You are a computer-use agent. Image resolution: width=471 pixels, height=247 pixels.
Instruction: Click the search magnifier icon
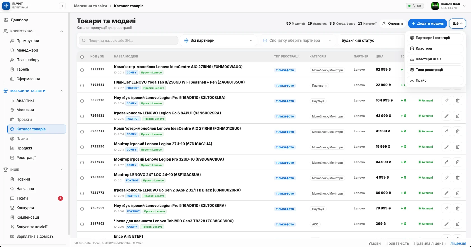[x=84, y=41]
